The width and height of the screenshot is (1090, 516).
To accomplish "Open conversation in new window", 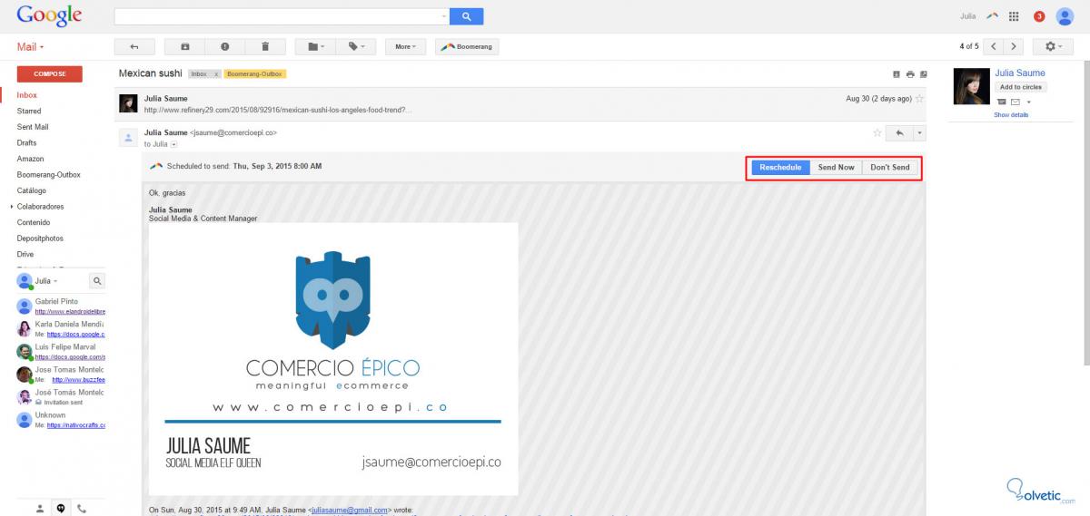I will 924,74.
